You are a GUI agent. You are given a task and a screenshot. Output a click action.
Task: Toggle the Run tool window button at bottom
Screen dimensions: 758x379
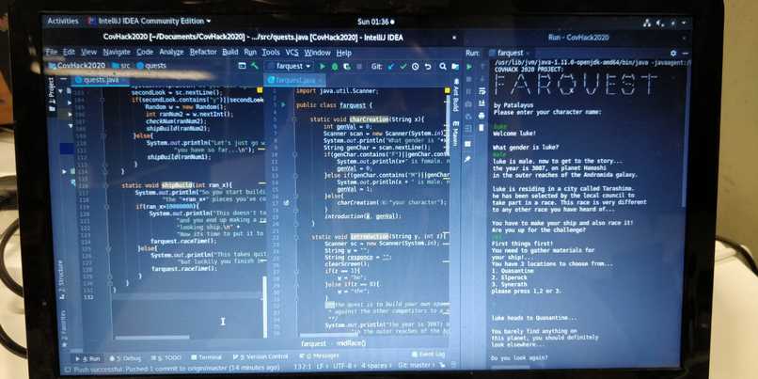point(88,358)
